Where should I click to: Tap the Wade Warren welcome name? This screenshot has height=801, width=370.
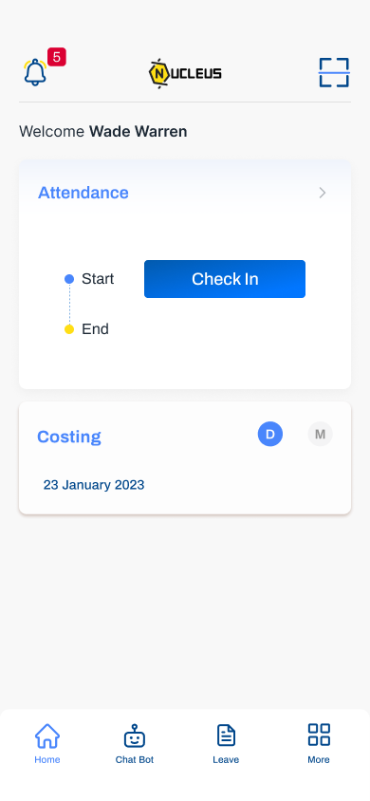[x=139, y=132]
